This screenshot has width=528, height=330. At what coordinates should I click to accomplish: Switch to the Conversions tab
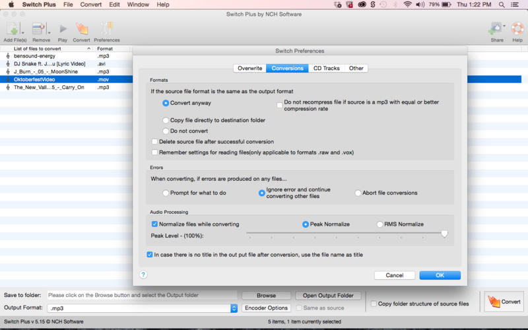click(287, 69)
